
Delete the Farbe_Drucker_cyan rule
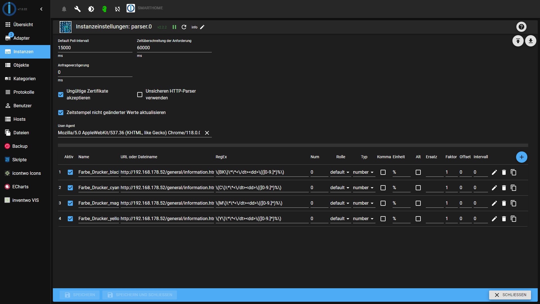[x=504, y=188]
